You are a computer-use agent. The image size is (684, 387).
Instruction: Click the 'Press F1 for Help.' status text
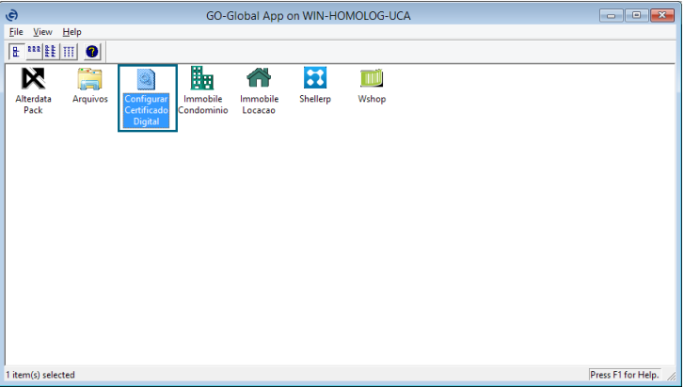point(624,375)
